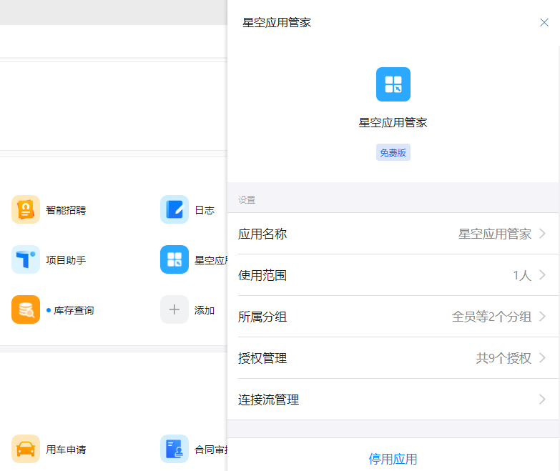Click the 停用应用 button
The width and height of the screenshot is (560, 471).
pos(393,459)
